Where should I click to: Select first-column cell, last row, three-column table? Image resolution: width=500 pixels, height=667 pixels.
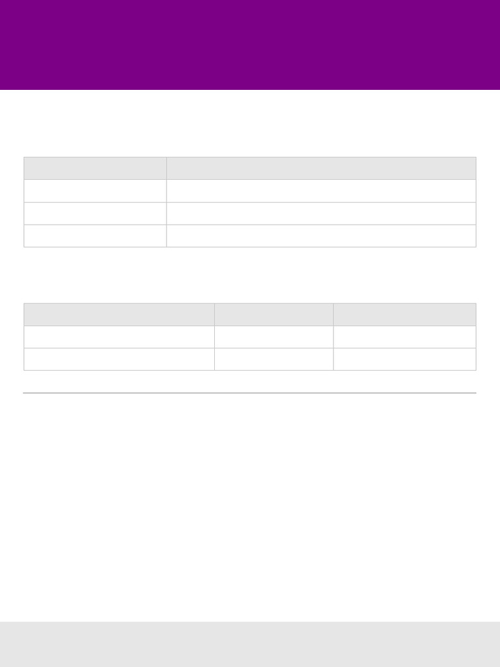[119, 359]
